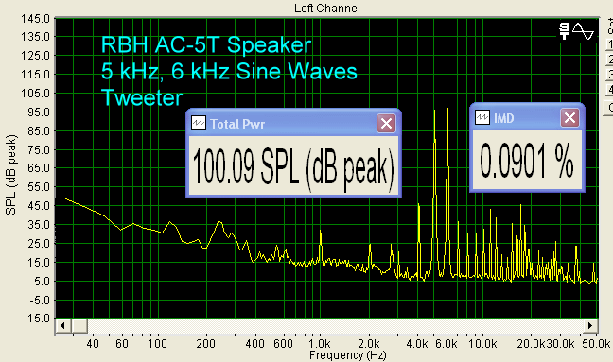Click the 5 kHz, 6 kHz Sine Waves text

point(229,72)
